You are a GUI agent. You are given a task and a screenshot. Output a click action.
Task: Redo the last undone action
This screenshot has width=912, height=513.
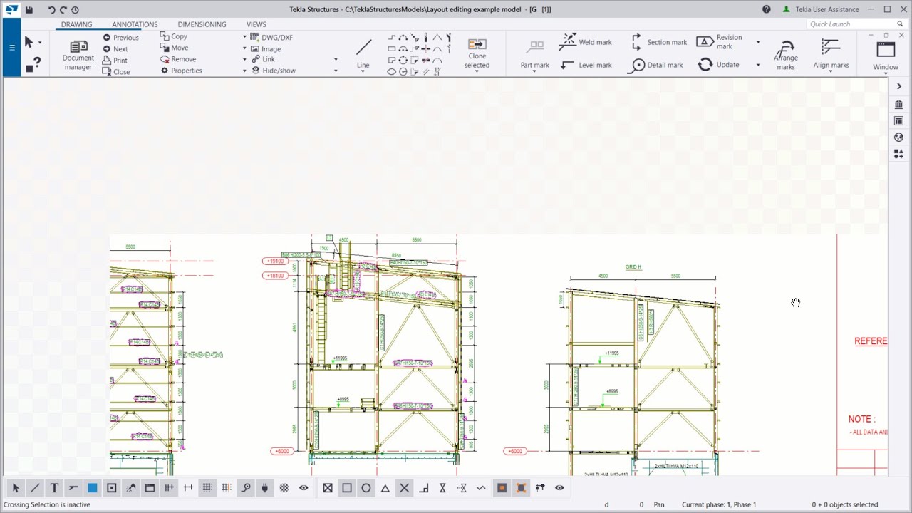pyautogui.click(x=63, y=9)
